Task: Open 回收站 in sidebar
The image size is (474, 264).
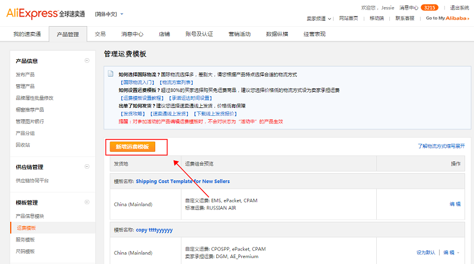Action: [x=23, y=145]
